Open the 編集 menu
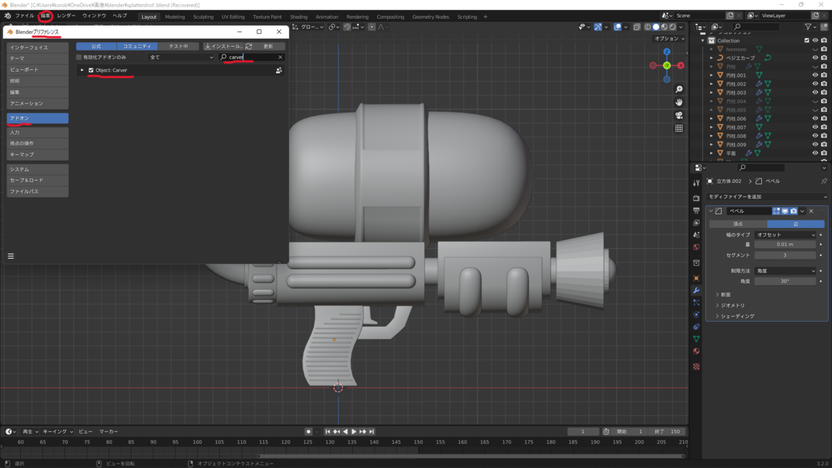The width and height of the screenshot is (832, 468). [45, 15]
